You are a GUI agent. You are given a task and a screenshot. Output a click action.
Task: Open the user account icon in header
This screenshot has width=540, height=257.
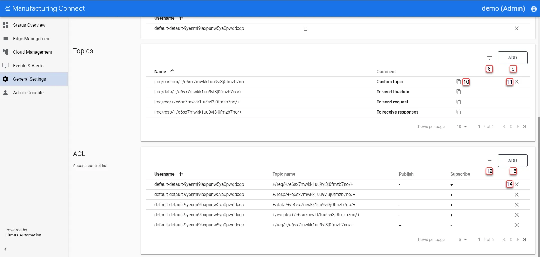tap(534, 9)
